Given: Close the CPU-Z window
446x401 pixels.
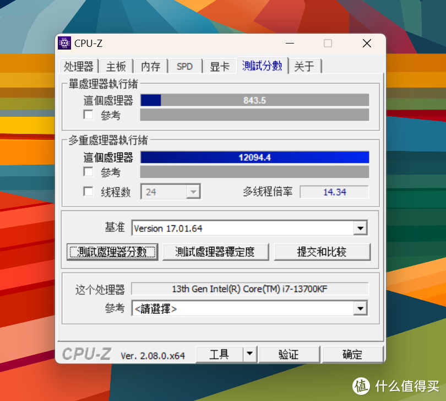Looking at the screenshot, I should click(x=367, y=44).
